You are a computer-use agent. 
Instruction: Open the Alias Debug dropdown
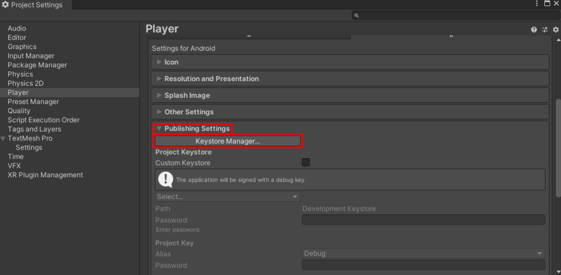tap(423, 253)
